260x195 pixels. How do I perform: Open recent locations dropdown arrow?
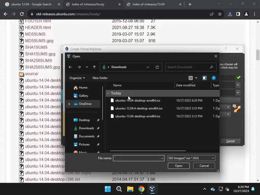87,67
